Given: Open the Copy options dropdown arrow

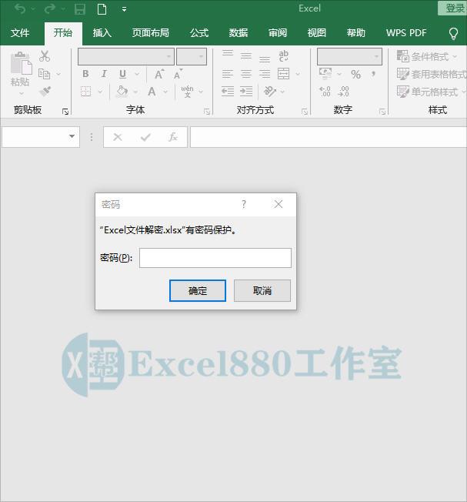Looking at the screenshot, I should coord(58,74).
